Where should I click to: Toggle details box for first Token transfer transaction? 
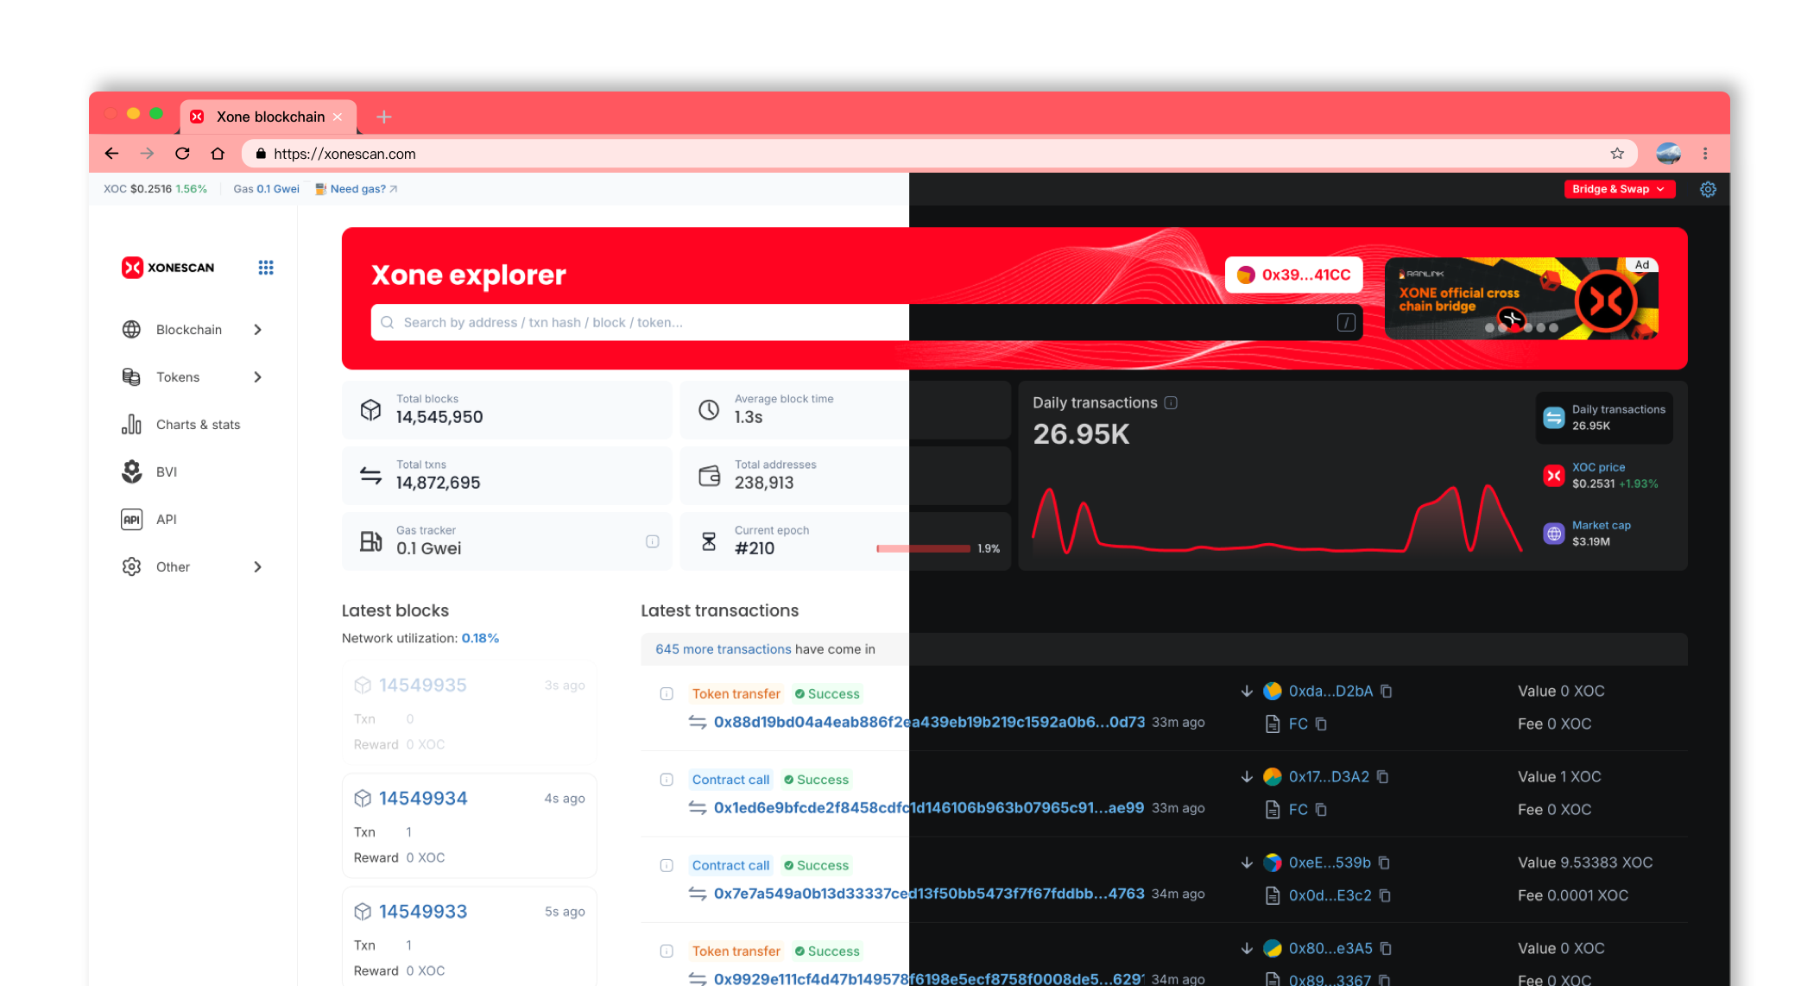pos(667,694)
